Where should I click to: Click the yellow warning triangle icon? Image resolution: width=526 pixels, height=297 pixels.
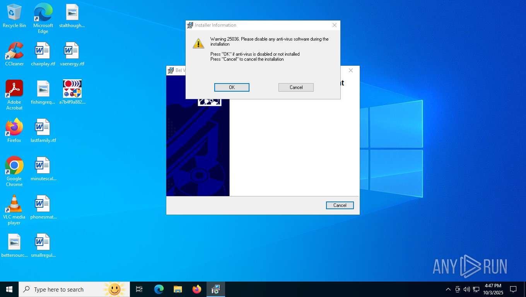pos(198,43)
